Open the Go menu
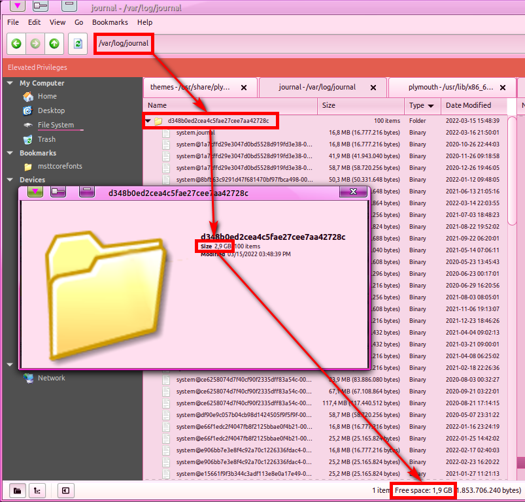Image resolution: width=525 pixels, height=502 pixels. point(78,22)
